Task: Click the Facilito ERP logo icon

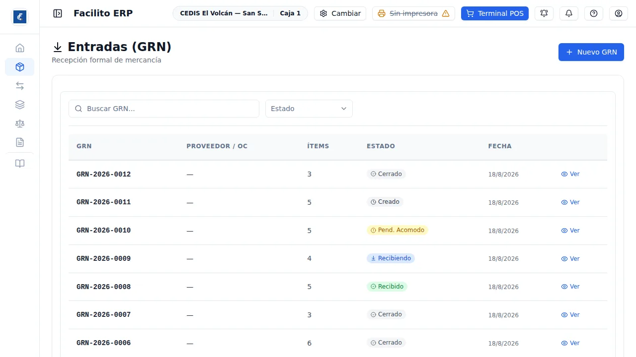Action: 20,17
